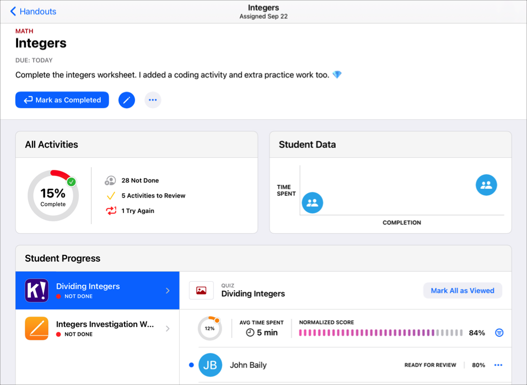This screenshot has width=527, height=385.
Task: Select the 28 Not Done text
Action: tap(140, 180)
